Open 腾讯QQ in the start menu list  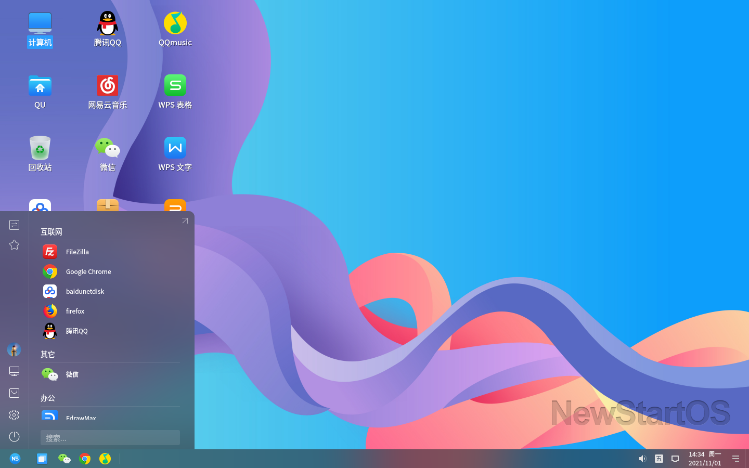click(110, 331)
